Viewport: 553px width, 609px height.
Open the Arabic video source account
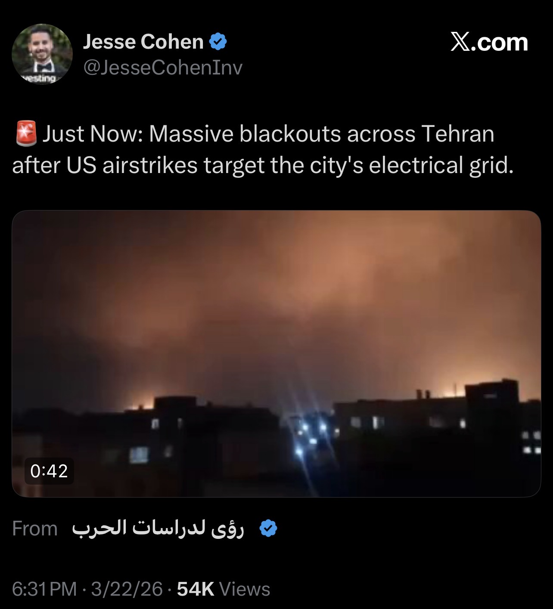158,528
